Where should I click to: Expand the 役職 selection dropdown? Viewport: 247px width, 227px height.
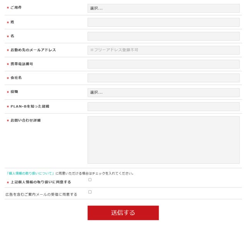tap(163, 92)
